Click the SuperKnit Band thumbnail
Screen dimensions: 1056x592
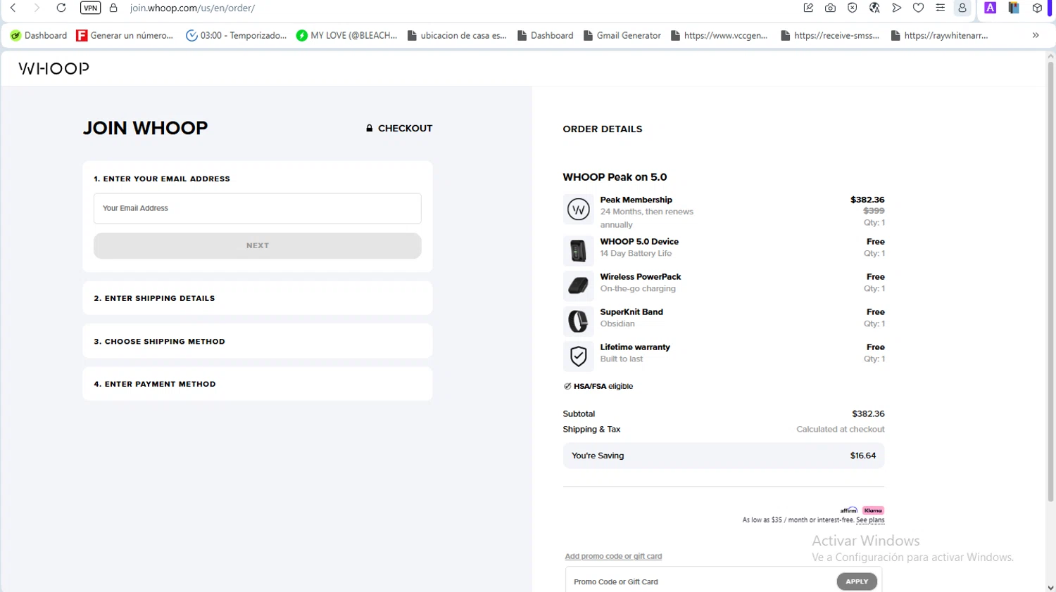point(578,321)
